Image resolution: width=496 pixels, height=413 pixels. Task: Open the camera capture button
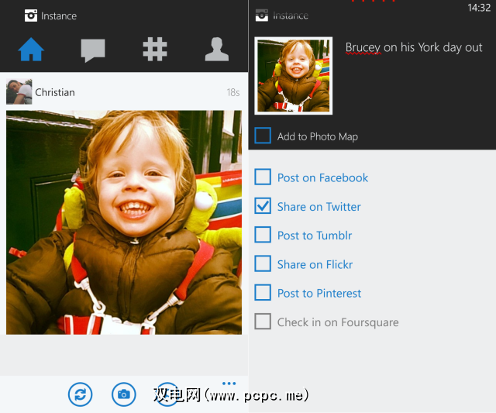(x=124, y=394)
